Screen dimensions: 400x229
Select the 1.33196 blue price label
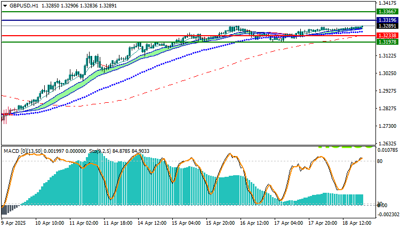tap(388, 20)
